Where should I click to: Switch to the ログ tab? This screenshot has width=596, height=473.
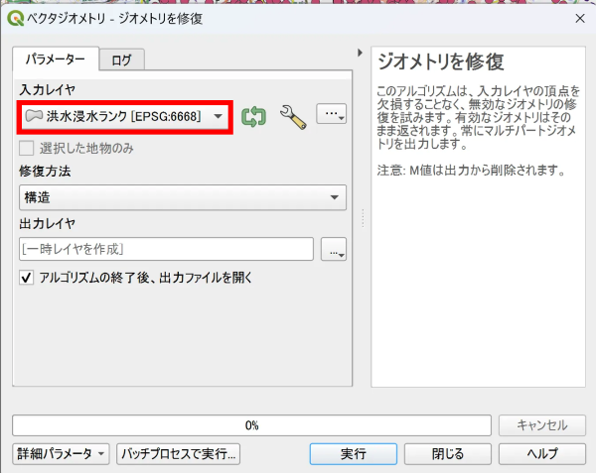(121, 59)
